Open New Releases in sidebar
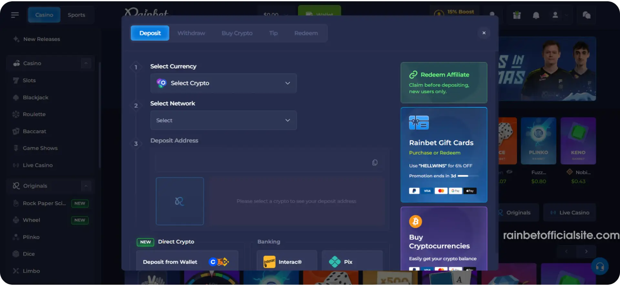Screen dimensions: 620x286 (x=42, y=39)
